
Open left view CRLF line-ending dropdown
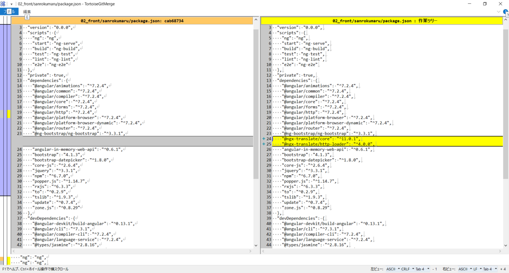pos(407,269)
